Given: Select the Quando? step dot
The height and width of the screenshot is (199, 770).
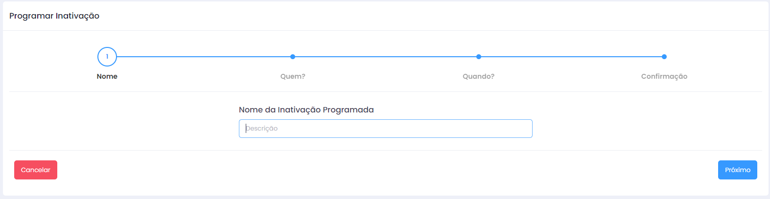Looking at the screenshot, I should click(479, 57).
